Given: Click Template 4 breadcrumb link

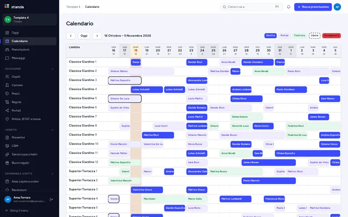Looking at the screenshot, I should (x=73, y=7).
